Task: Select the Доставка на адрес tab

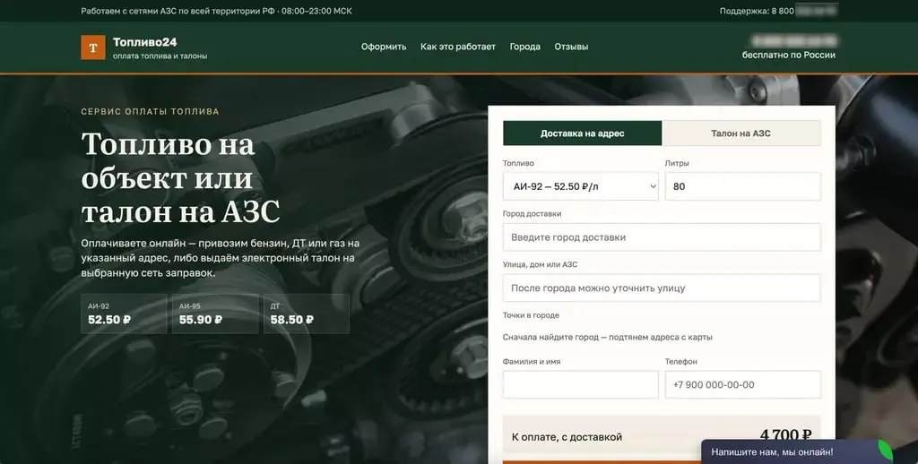Action: 583,133
